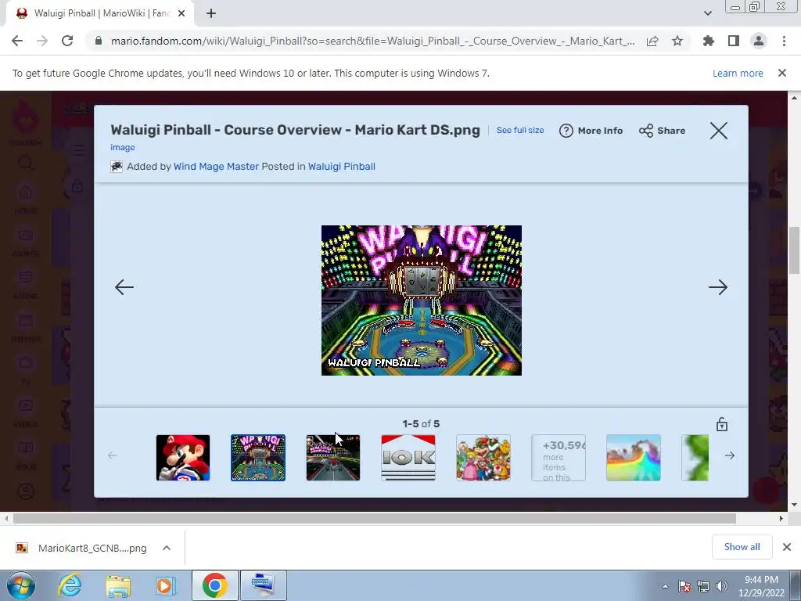Screen dimensions: 801x601
Task: Select the Mario character thumbnail
Action: tap(183, 458)
